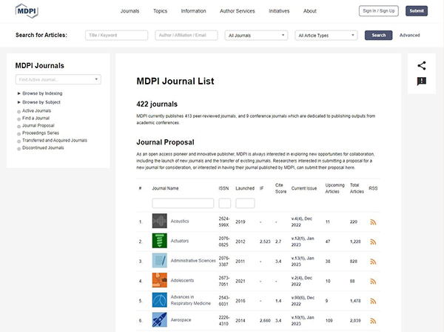444x332 pixels.
Task: Click the Adolescents journal cover thumbnail
Action: point(159,280)
